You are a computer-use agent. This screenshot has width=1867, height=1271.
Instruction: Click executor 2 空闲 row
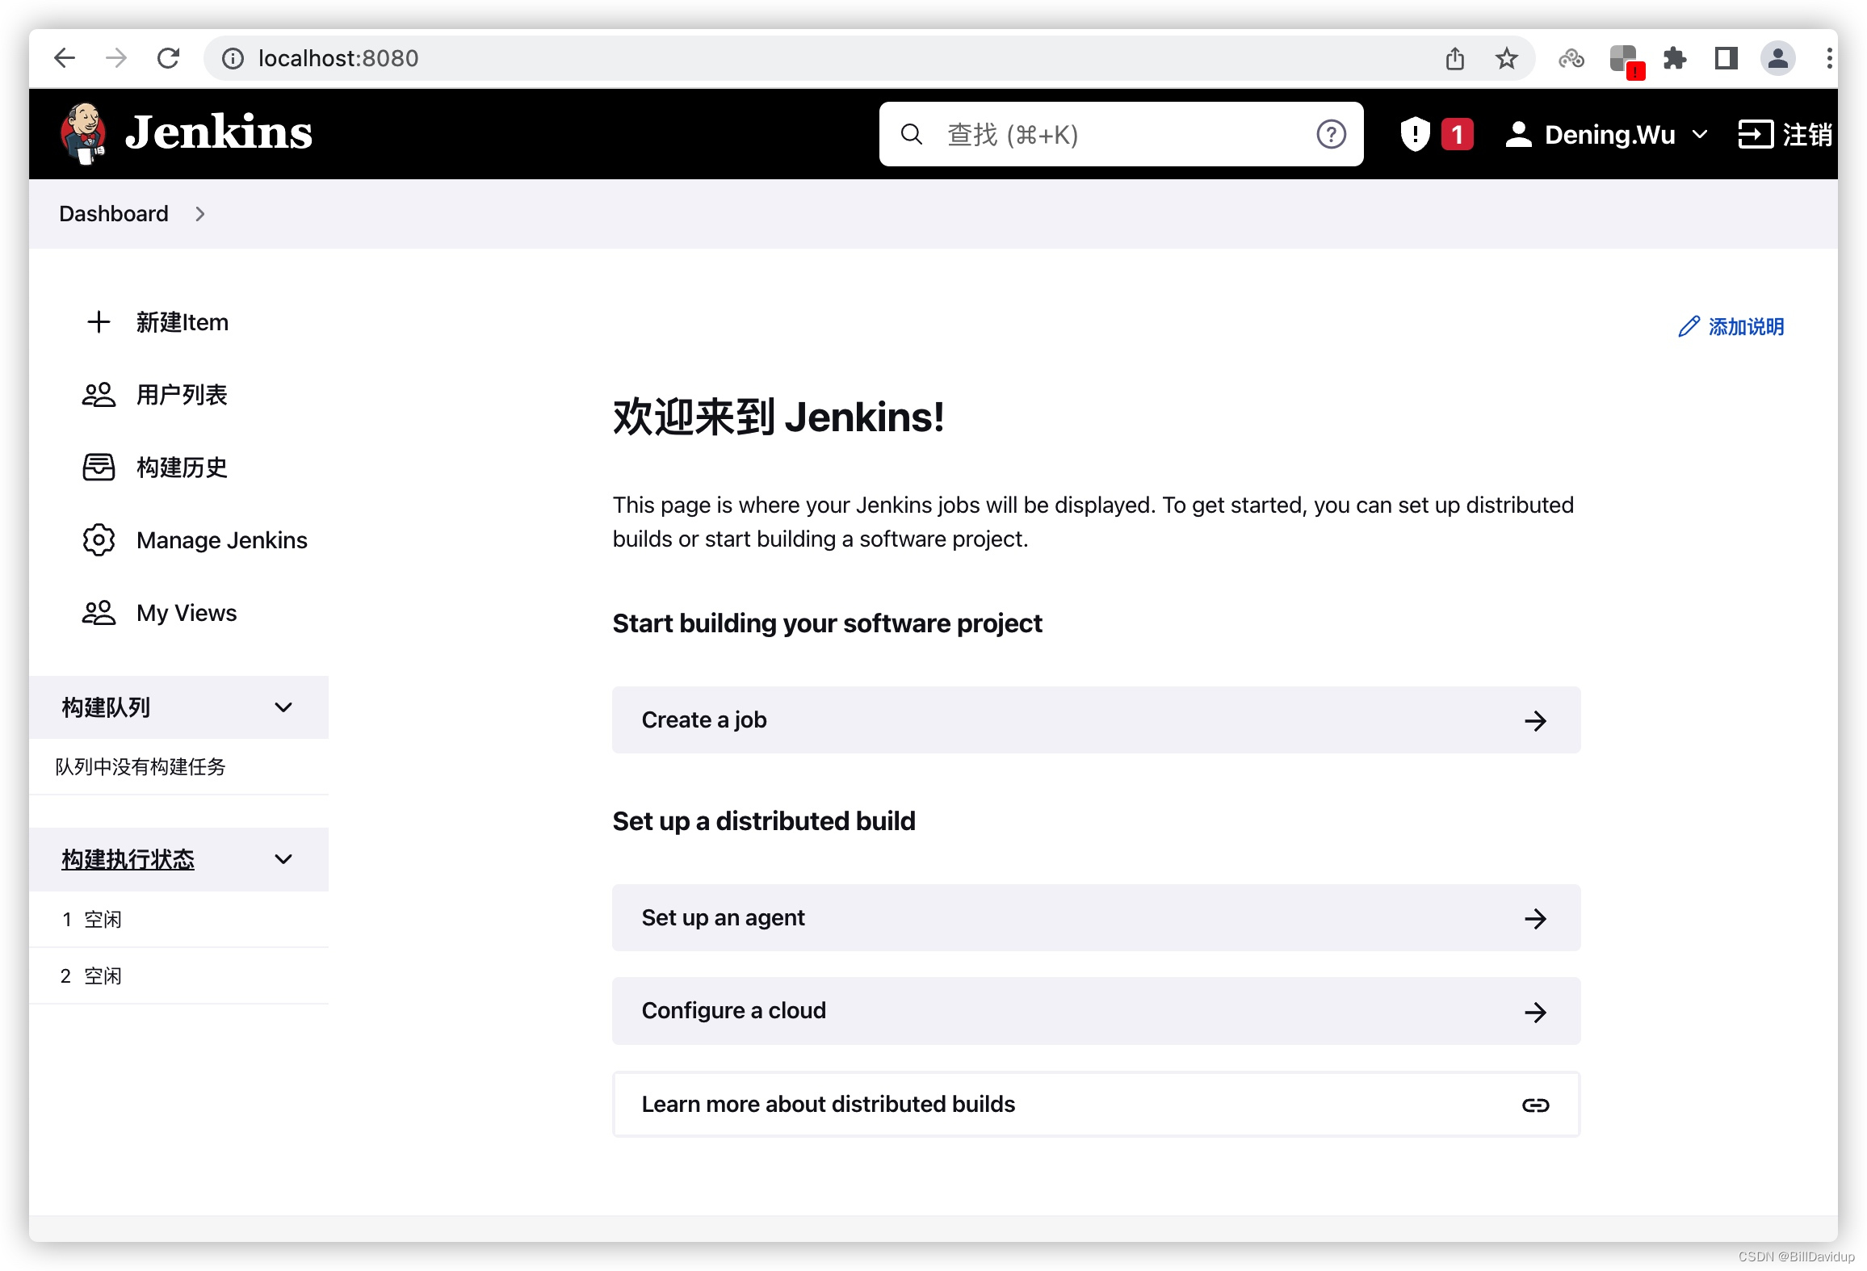(179, 975)
